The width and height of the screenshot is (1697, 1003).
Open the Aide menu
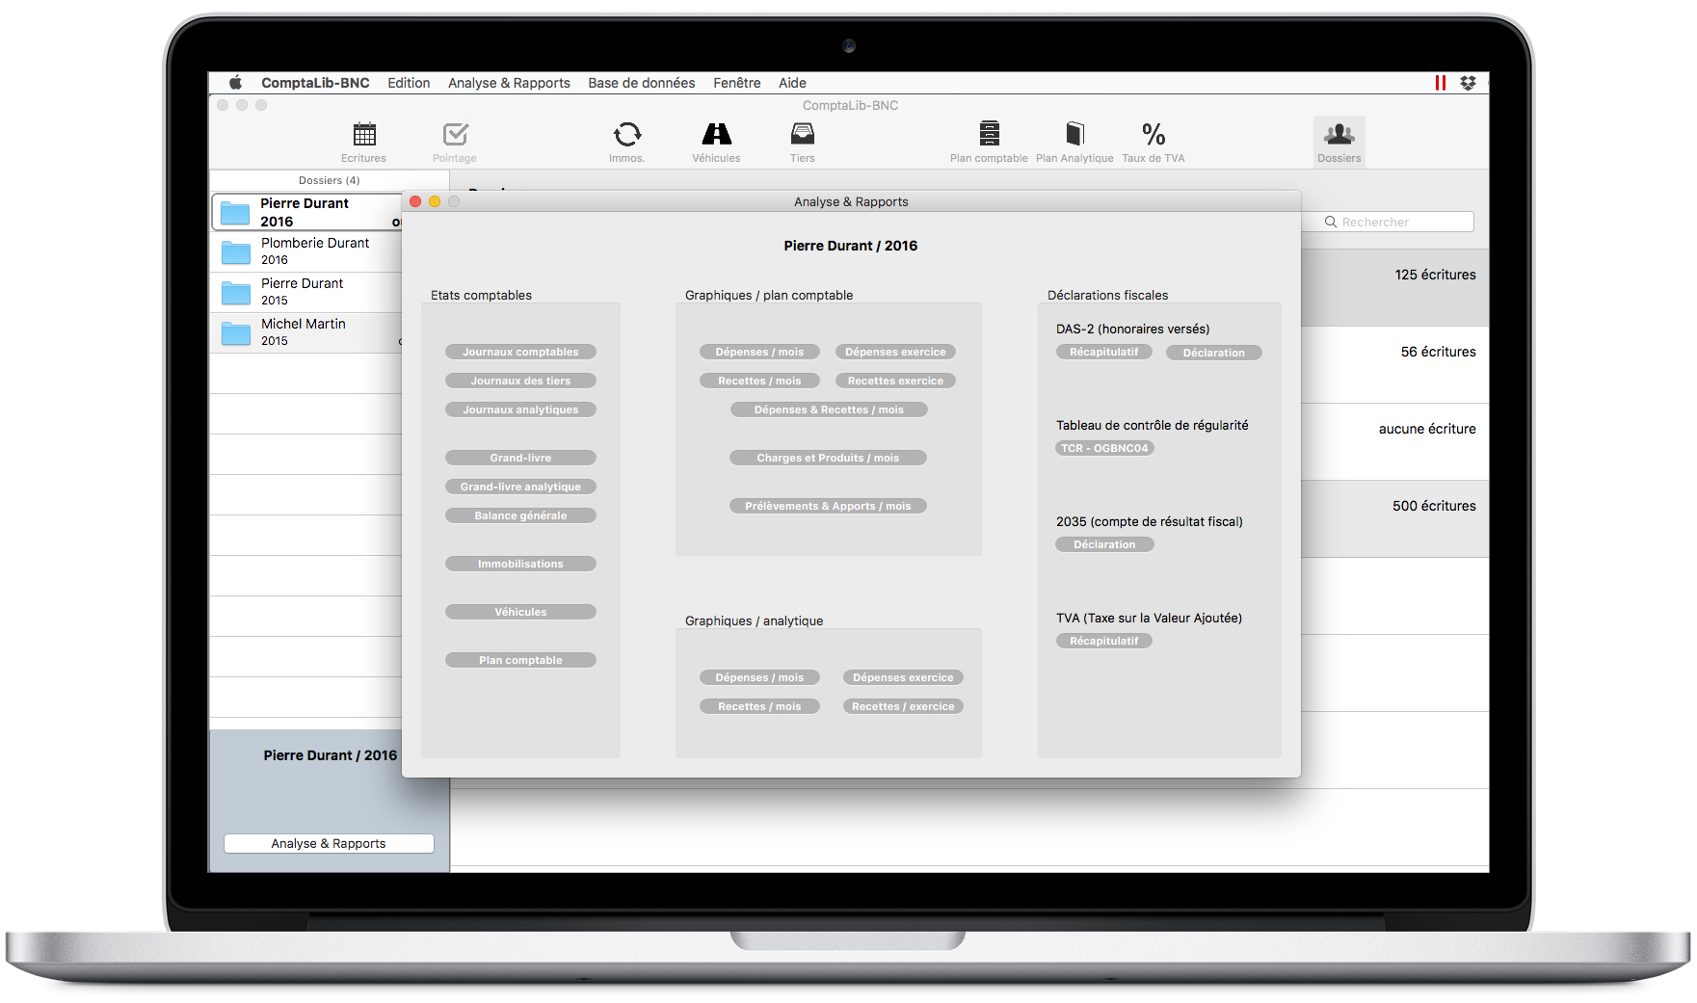pos(792,83)
